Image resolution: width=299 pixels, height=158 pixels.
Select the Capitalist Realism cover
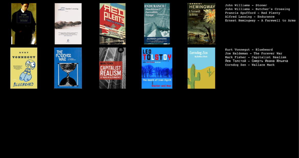pyautogui.click(x=112, y=68)
